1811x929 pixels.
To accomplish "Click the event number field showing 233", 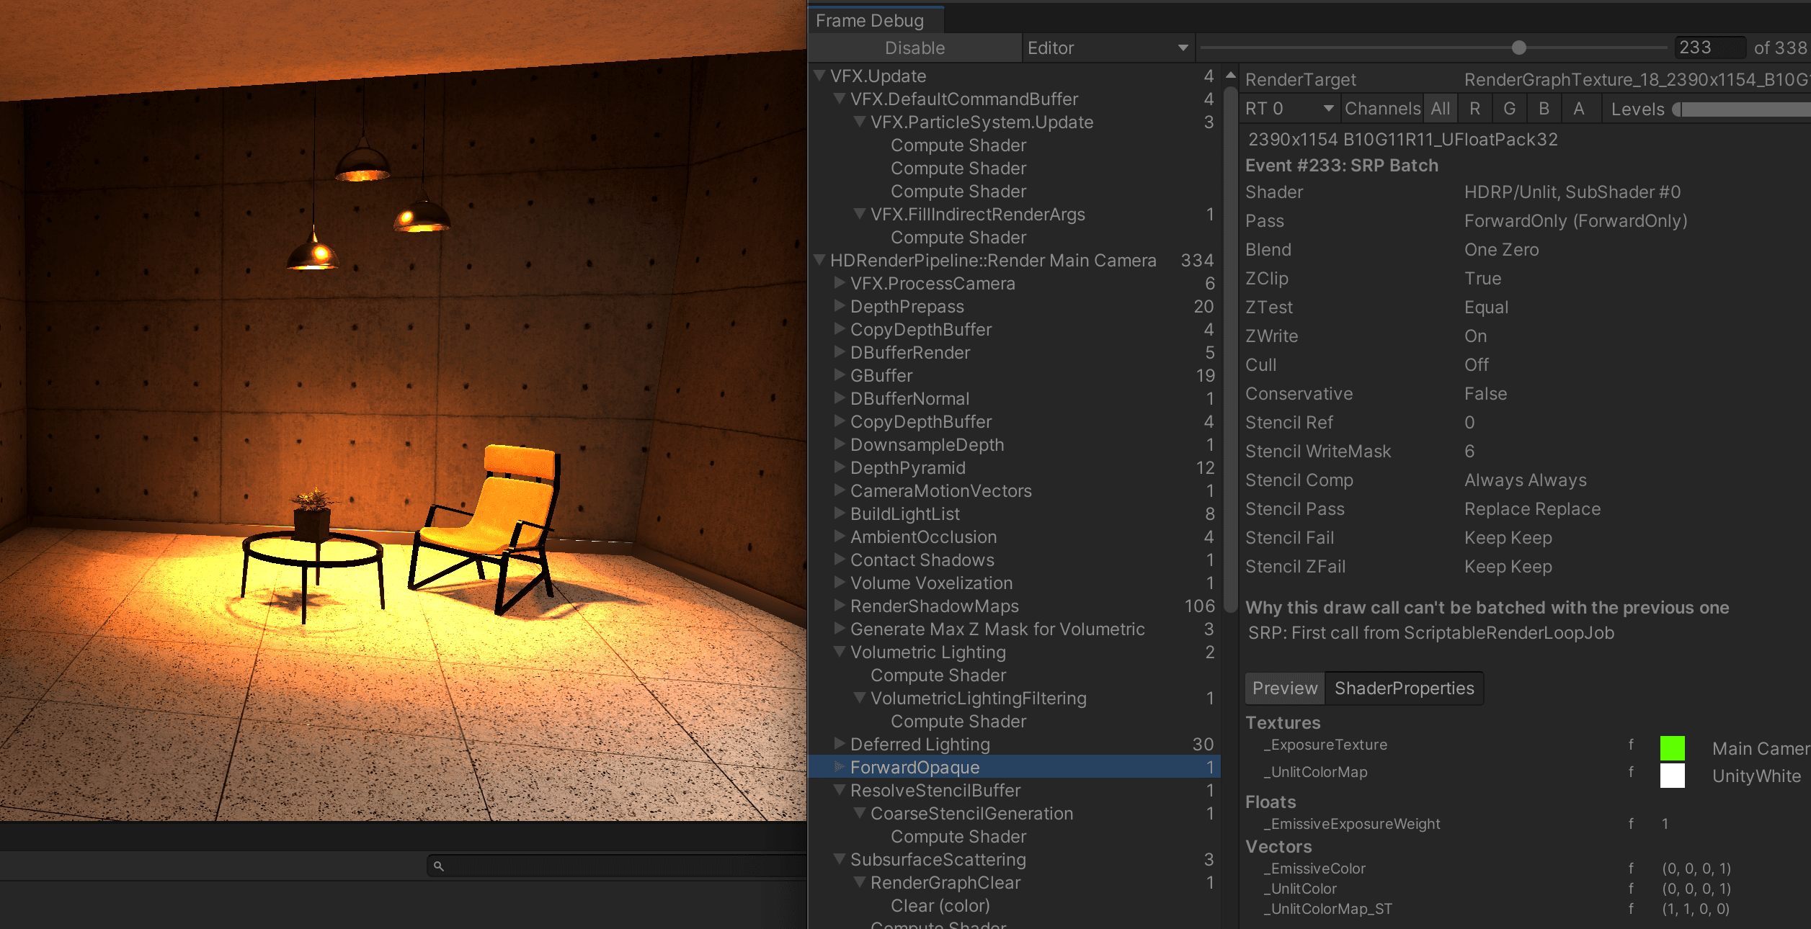I will point(1708,48).
